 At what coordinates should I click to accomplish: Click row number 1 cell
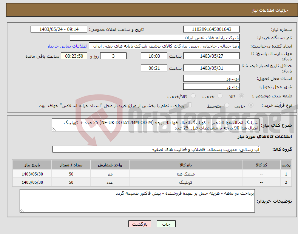[x=286, y=174]
